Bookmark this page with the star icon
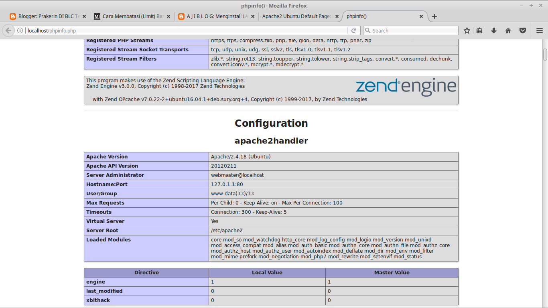 point(467,30)
